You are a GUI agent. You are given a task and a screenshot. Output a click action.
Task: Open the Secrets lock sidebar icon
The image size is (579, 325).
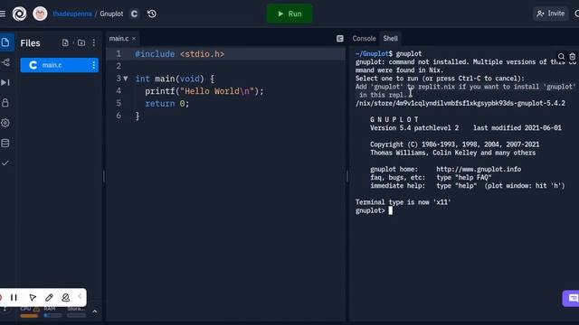[x=5, y=102]
